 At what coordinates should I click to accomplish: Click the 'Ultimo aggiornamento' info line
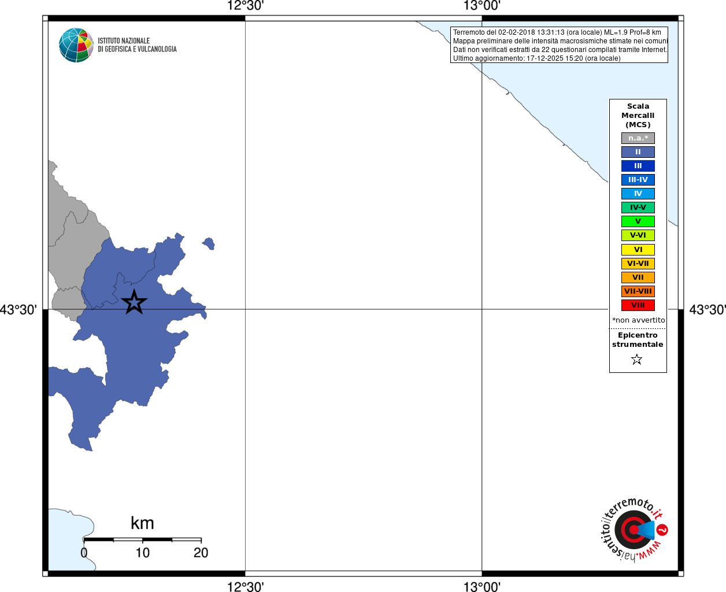537,58
